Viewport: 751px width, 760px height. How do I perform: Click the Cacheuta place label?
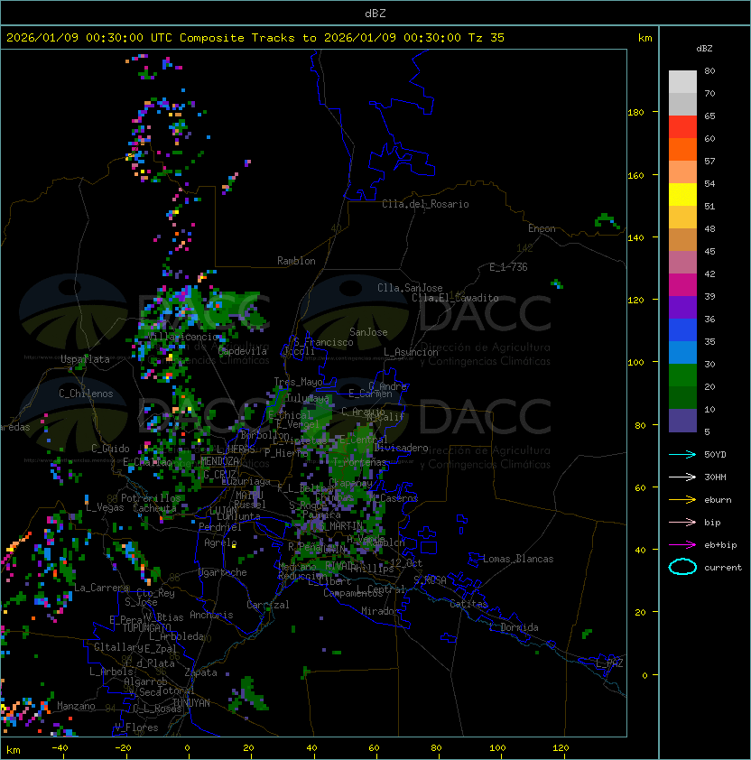[154, 508]
